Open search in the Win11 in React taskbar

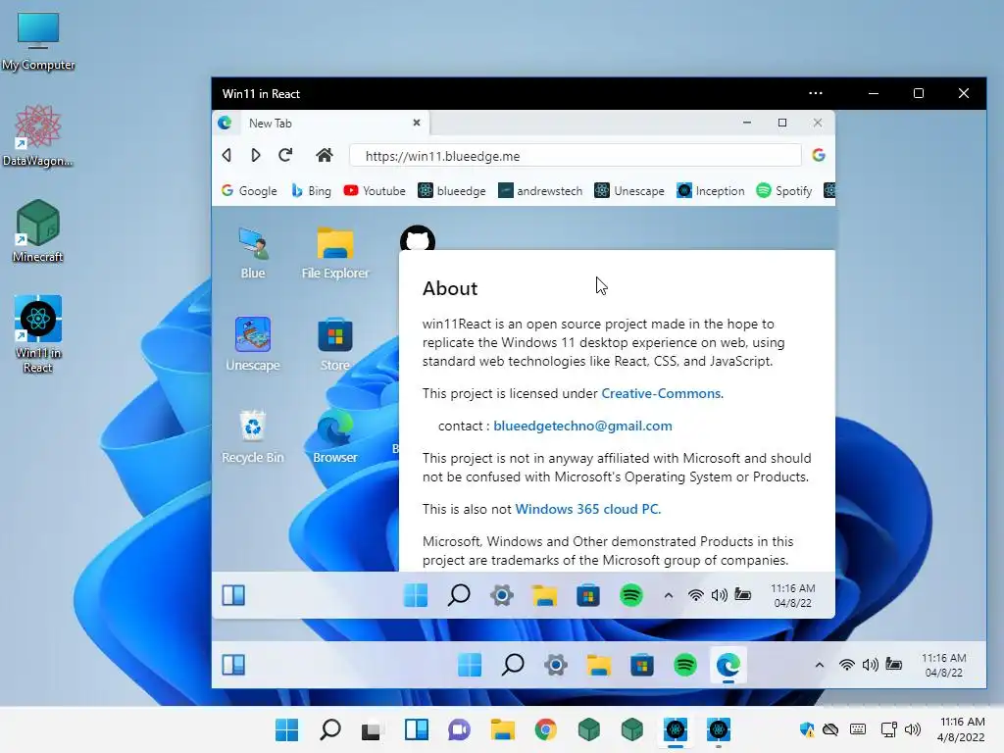pyautogui.click(x=513, y=665)
